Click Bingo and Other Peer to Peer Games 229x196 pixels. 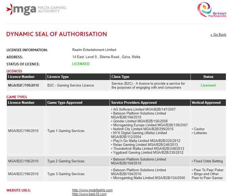point(207,176)
